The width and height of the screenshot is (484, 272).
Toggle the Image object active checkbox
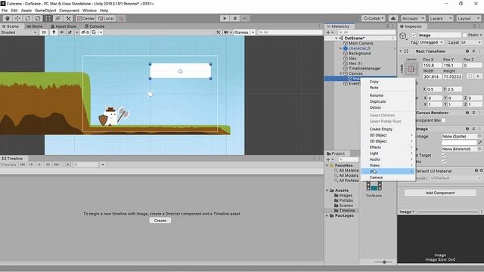coord(414,36)
